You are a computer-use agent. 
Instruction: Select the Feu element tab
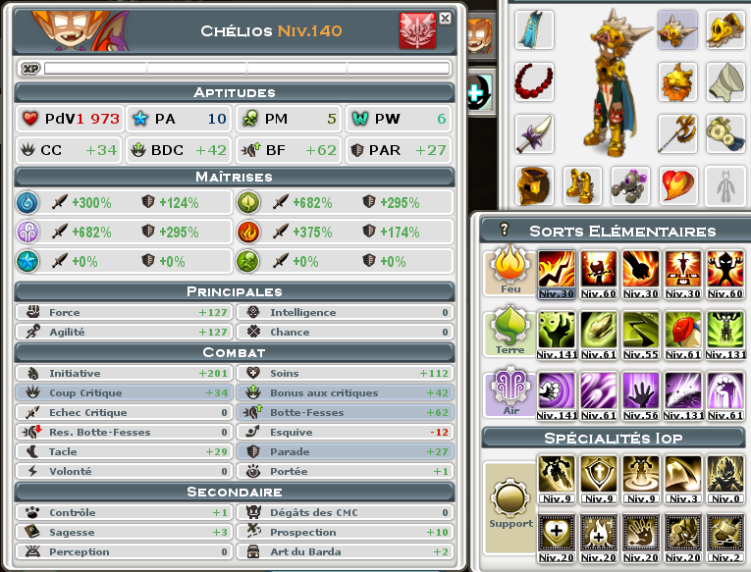click(x=510, y=271)
